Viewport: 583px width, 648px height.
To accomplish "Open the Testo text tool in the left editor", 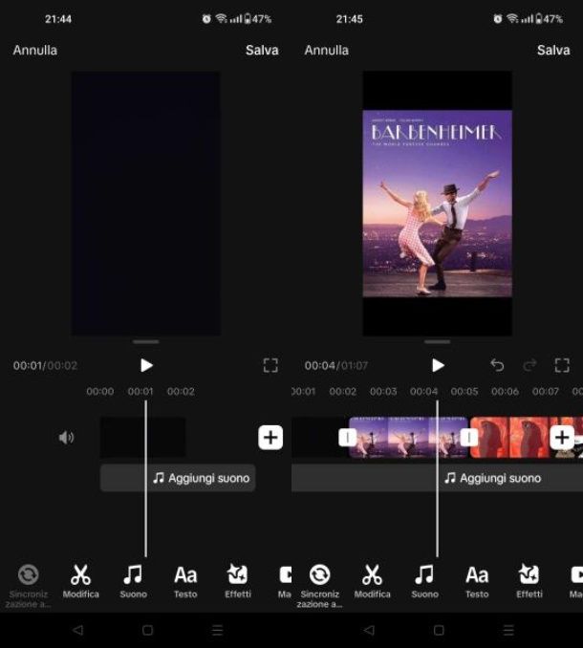I will click(185, 581).
